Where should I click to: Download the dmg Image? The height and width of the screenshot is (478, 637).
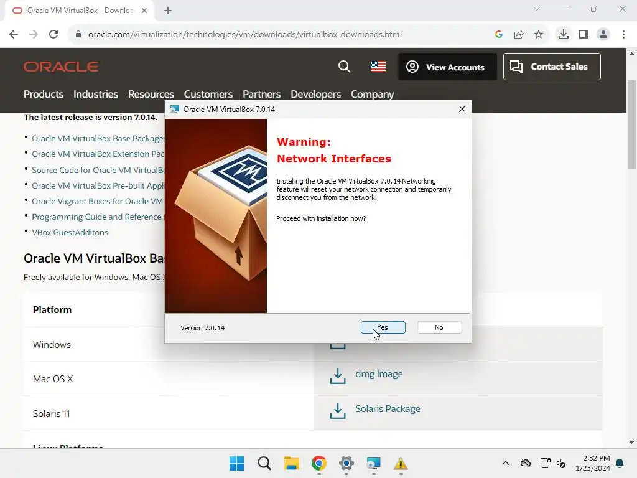coord(379,374)
